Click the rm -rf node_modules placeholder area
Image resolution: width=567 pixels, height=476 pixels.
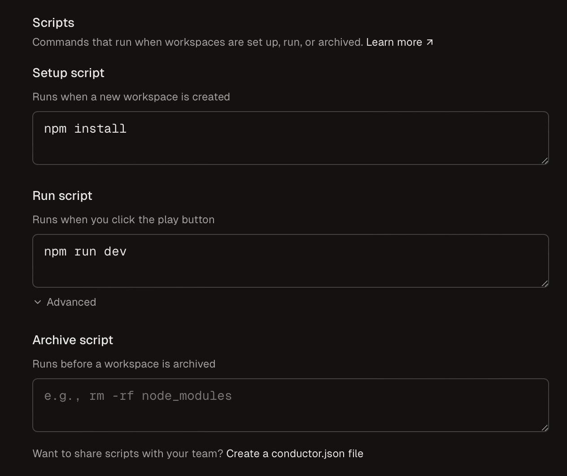click(x=138, y=396)
